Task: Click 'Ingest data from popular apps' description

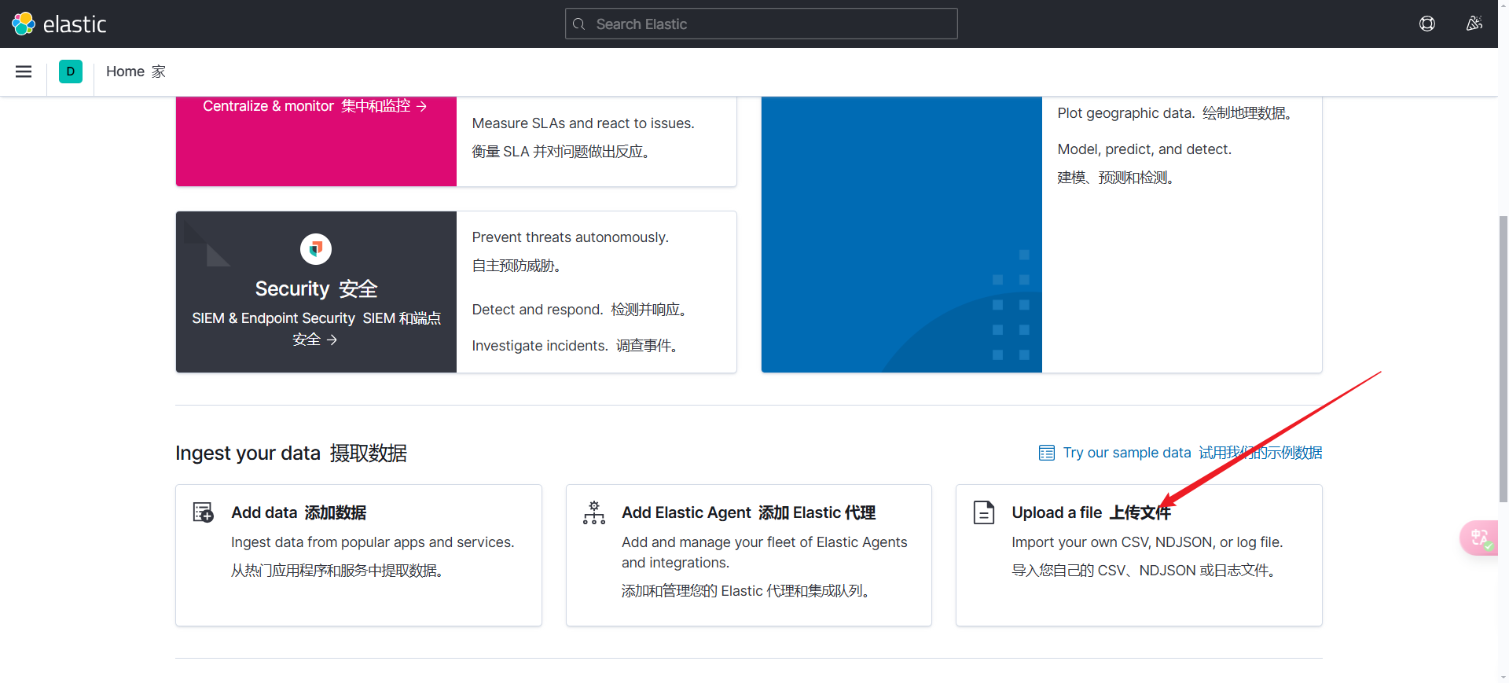Action: pyautogui.click(x=373, y=542)
